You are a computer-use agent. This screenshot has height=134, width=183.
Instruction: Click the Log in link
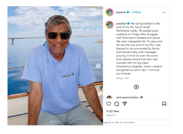[x=107, y=122]
